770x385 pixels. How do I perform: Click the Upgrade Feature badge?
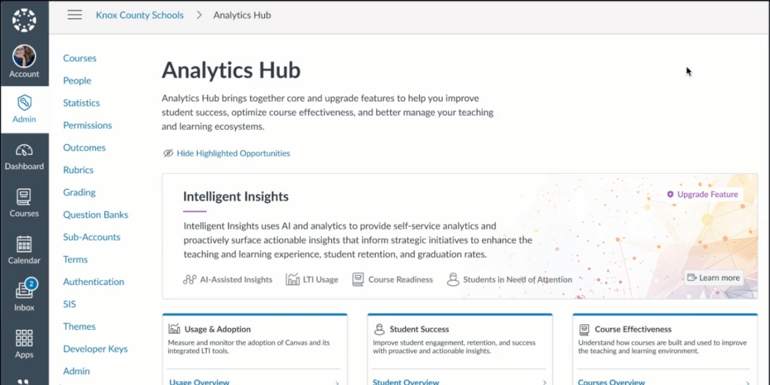click(x=703, y=194)
